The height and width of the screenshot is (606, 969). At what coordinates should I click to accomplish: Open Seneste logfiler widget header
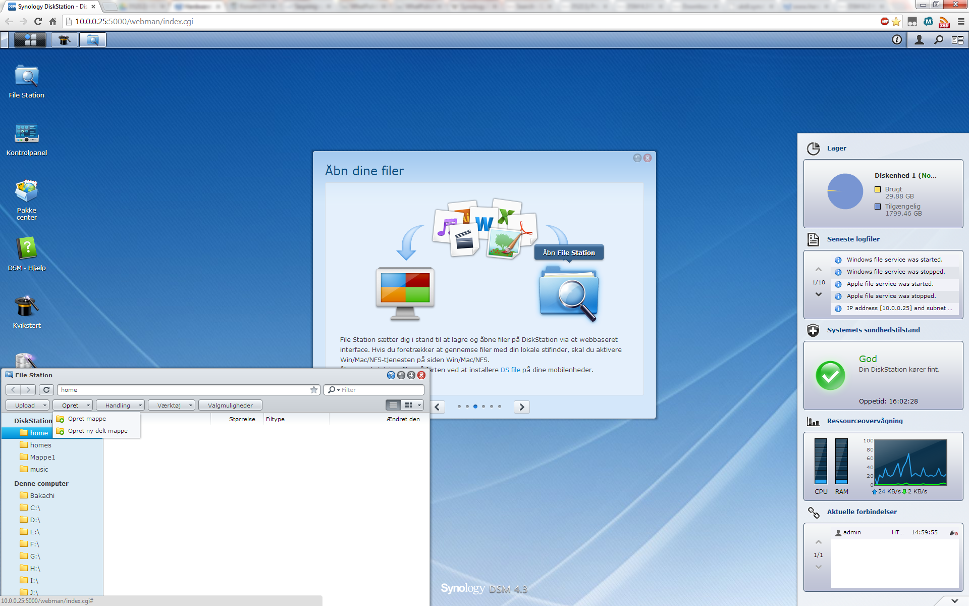coord(853,239)
